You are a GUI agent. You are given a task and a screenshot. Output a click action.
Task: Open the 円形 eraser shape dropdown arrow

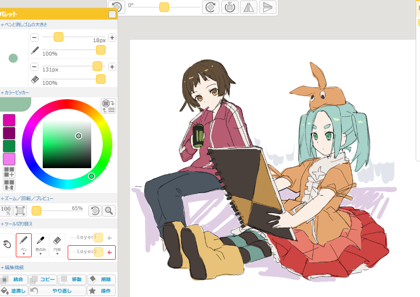[57, 254]
